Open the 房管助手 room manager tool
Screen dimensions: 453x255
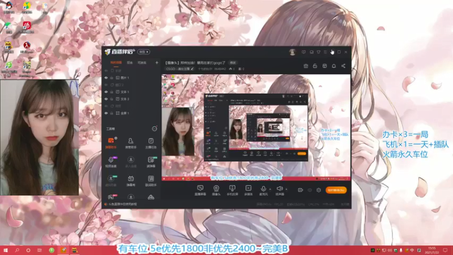coord(131,143)
